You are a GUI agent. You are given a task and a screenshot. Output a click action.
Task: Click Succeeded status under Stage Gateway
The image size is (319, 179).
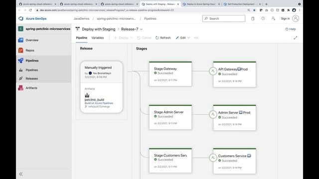click(x=165, y=73)
